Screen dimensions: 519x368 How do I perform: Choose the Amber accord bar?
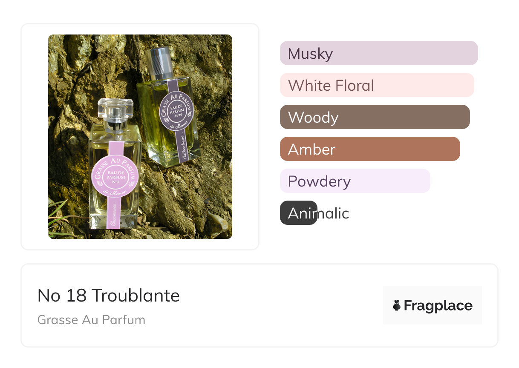(369, 149)
